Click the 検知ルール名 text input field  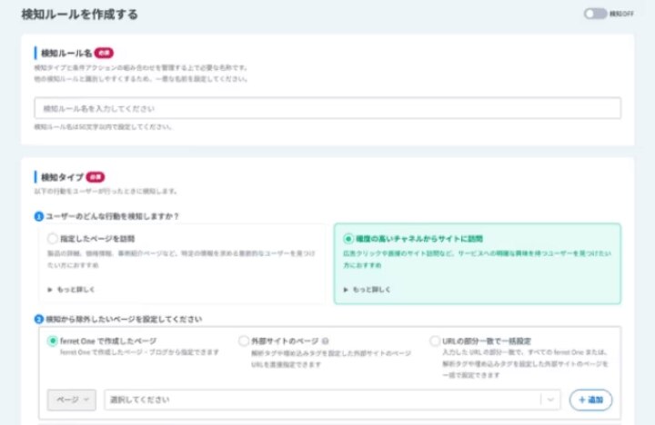[327, 108]
